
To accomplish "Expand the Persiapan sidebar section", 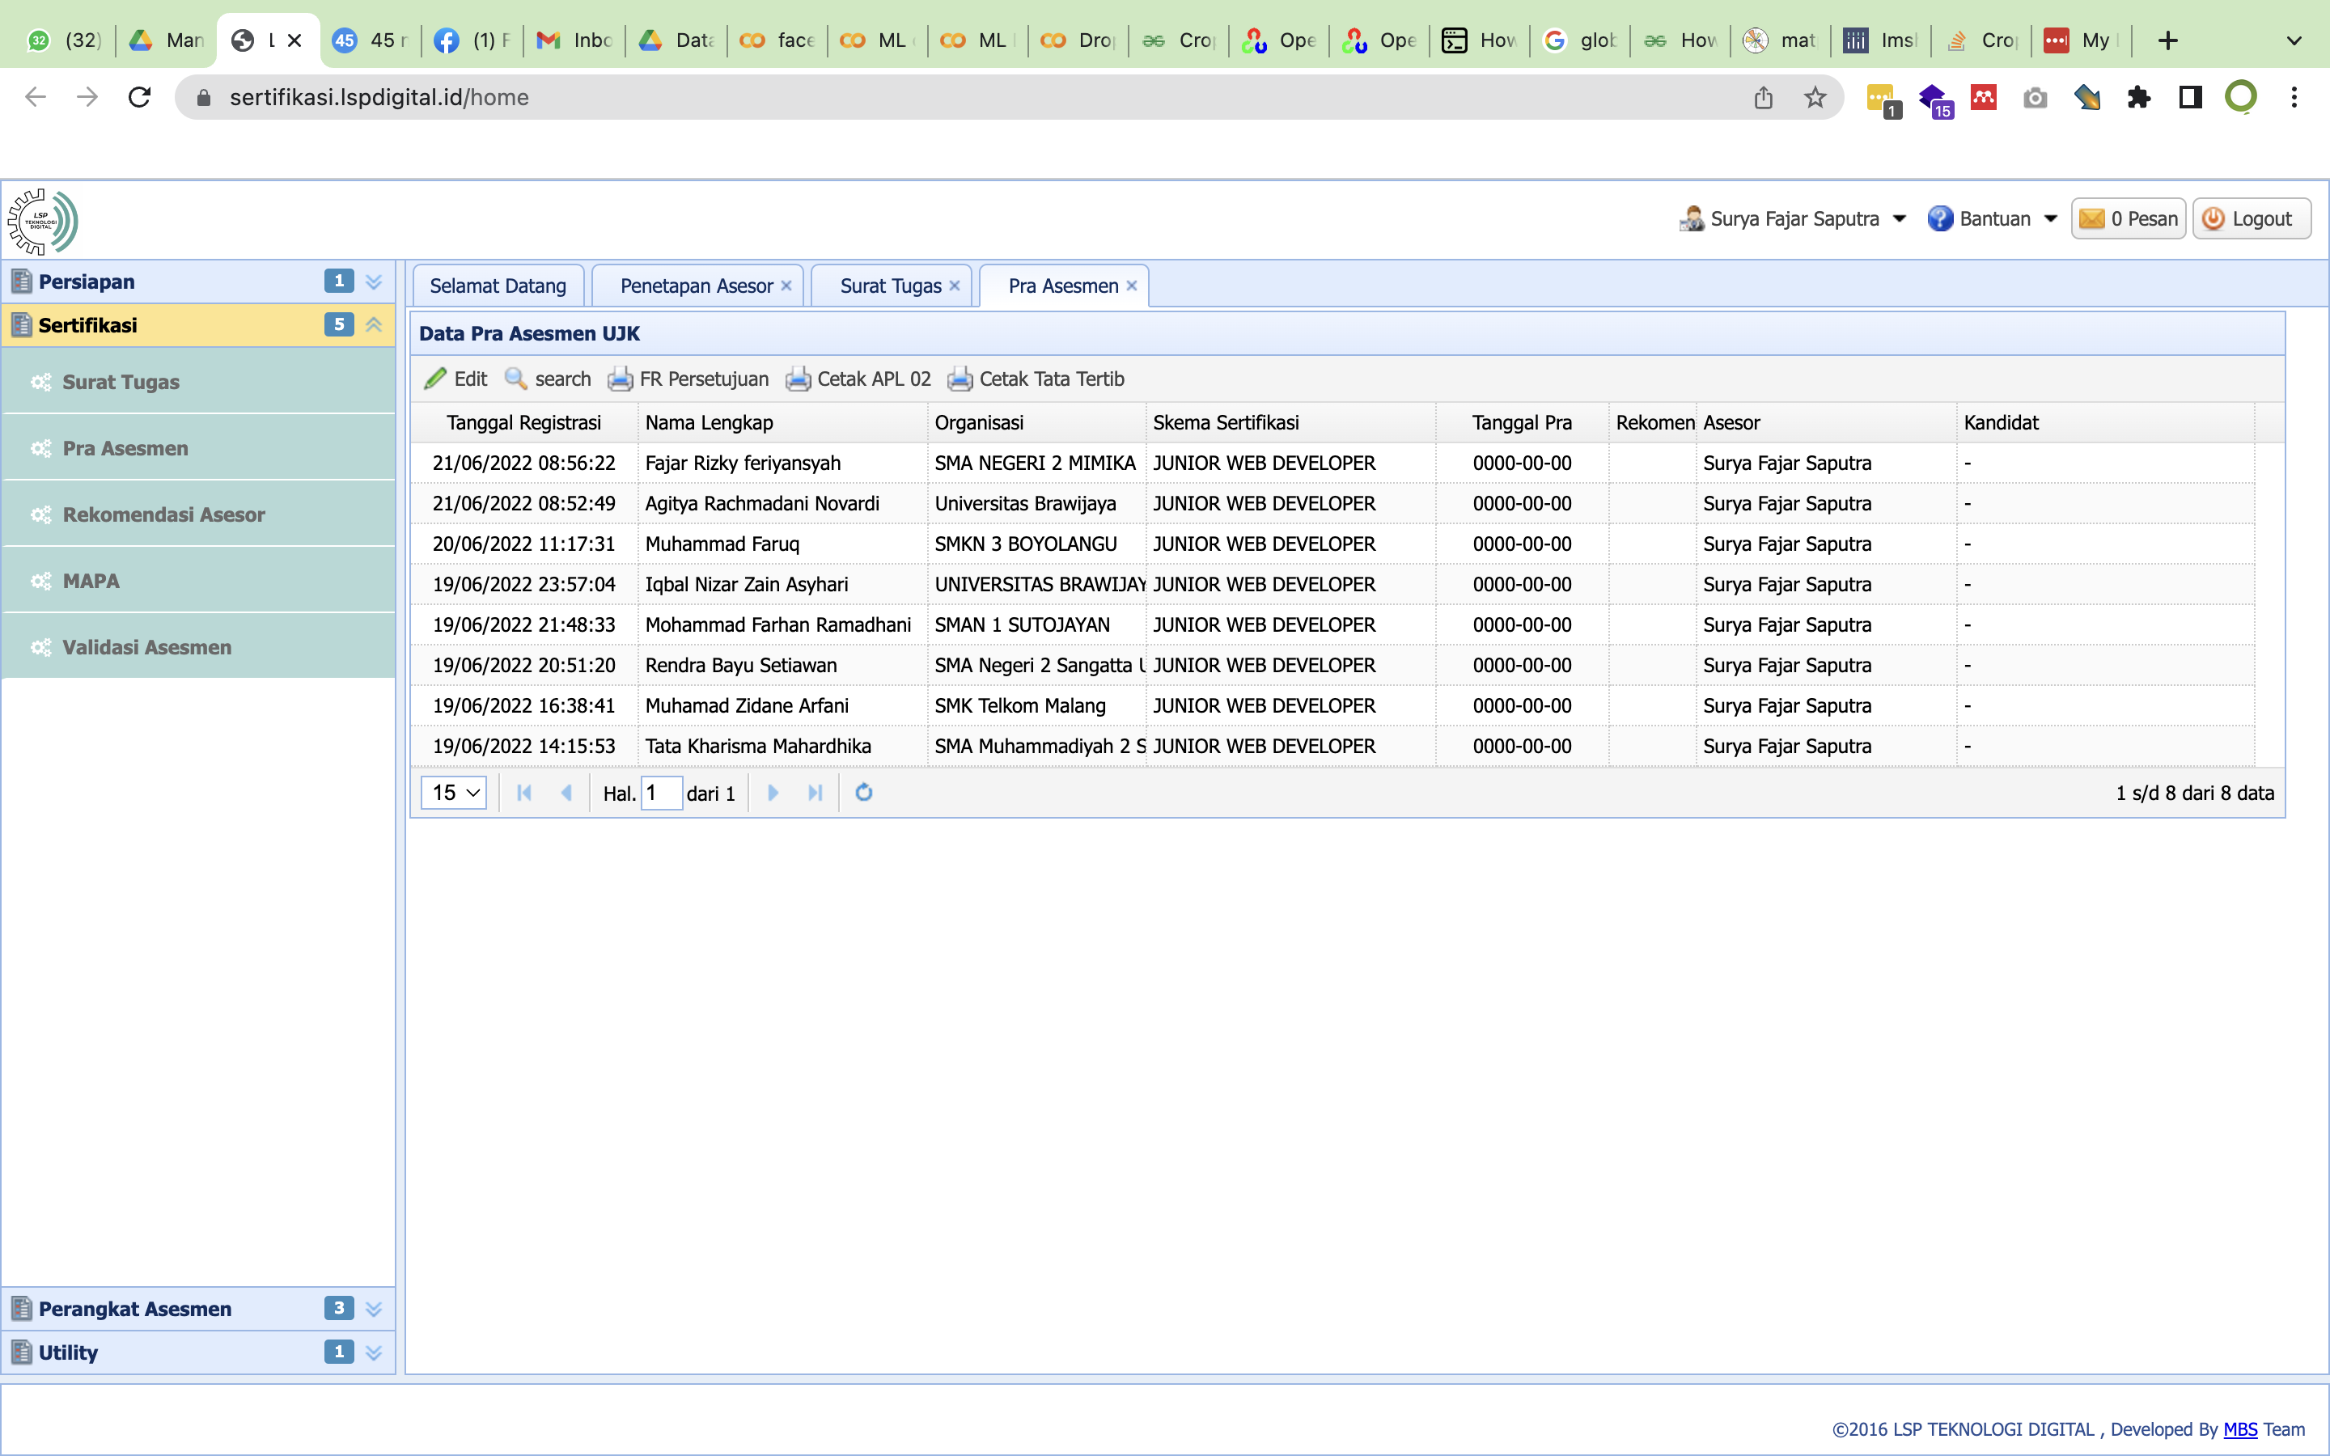I will pyautogui.click(x=374, y=281).
